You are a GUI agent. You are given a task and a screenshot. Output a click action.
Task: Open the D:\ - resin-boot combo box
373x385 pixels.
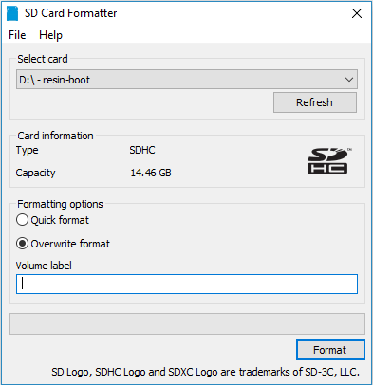(x=187, y=80)
